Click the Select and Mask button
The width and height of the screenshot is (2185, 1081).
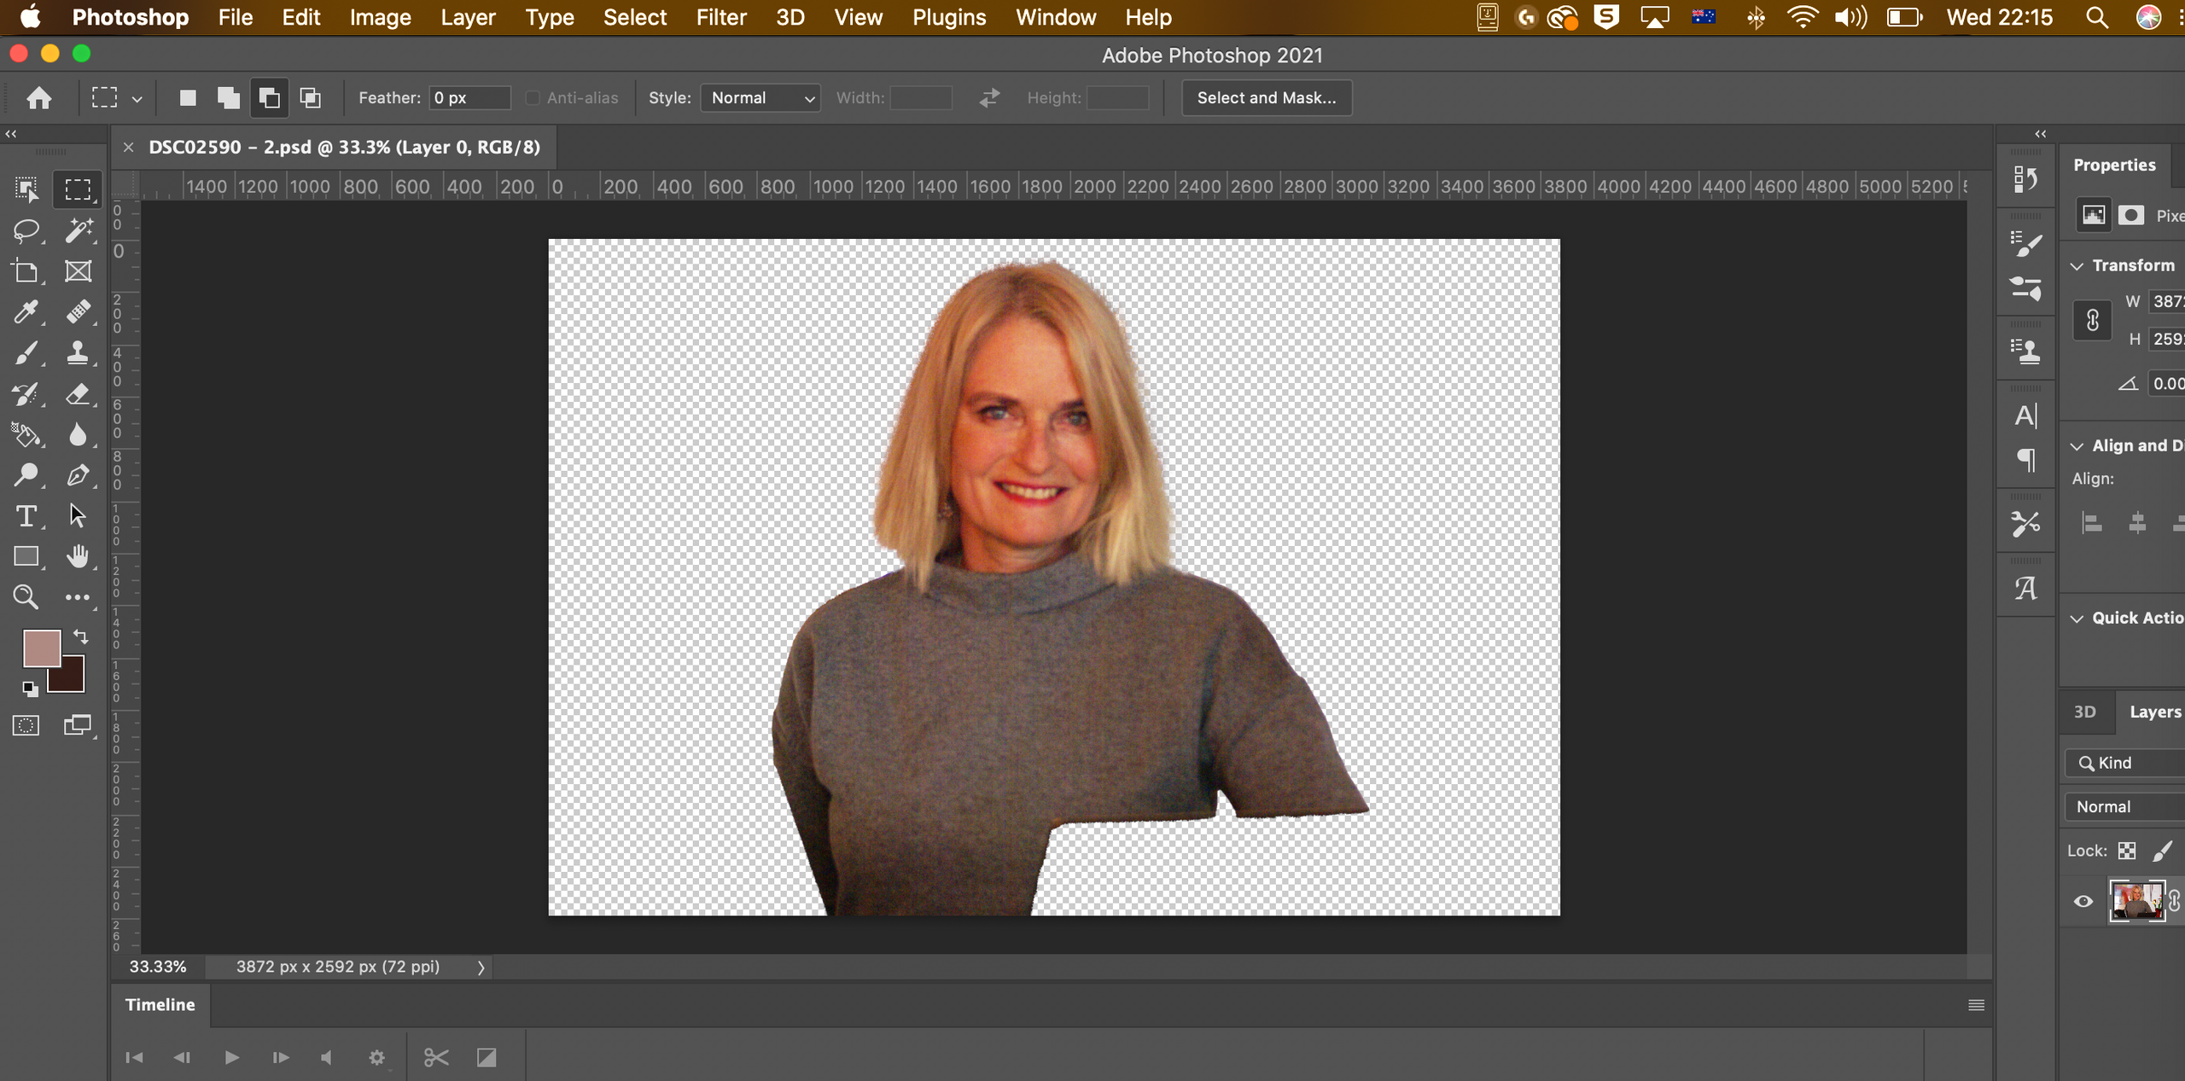pos(1266,98)
